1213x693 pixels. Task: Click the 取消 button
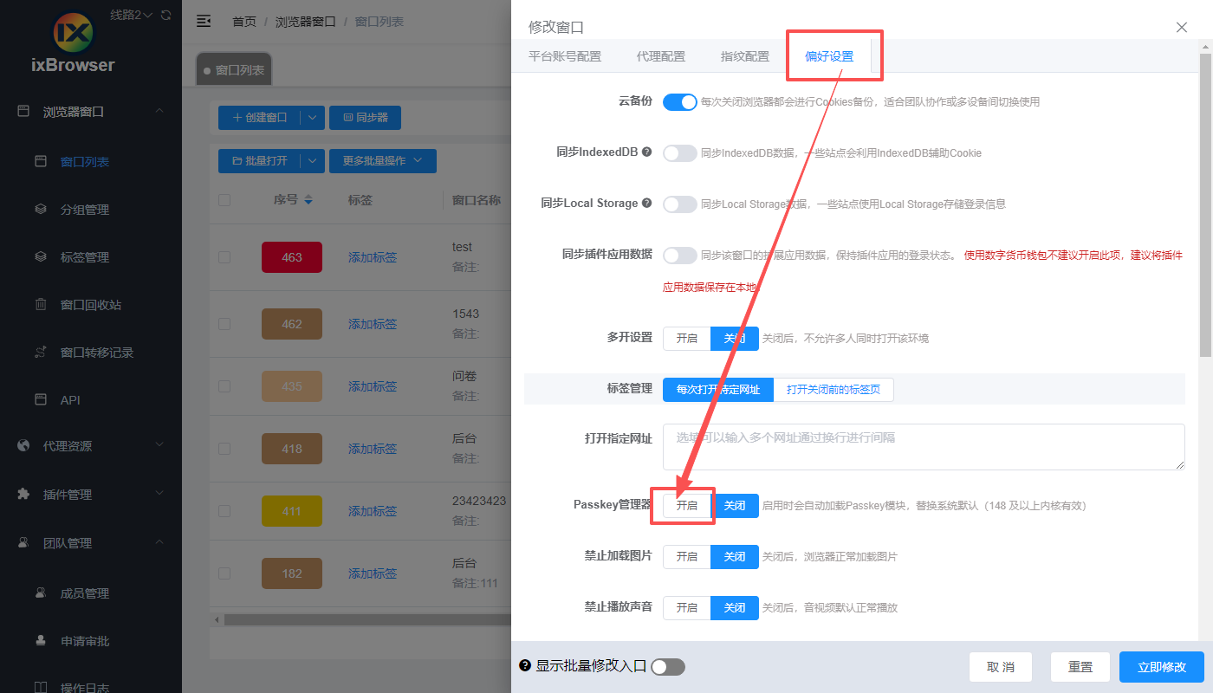tap(1001, 667)
